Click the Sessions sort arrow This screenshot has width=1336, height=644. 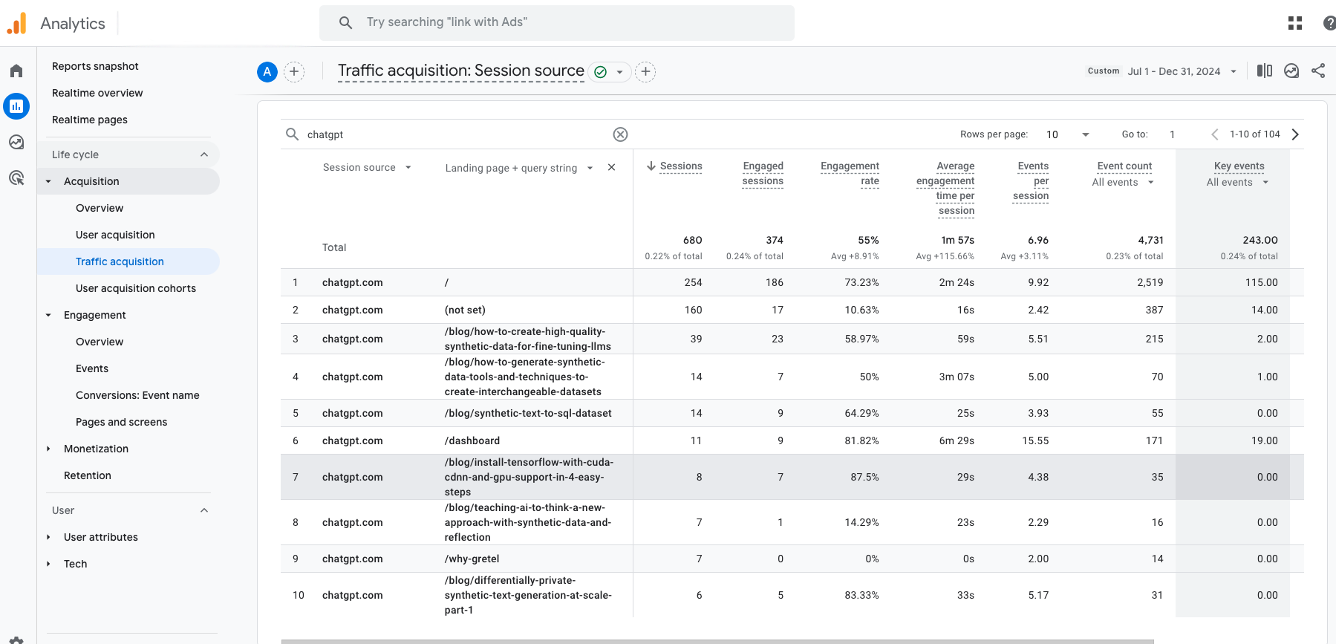coord(651,166)
